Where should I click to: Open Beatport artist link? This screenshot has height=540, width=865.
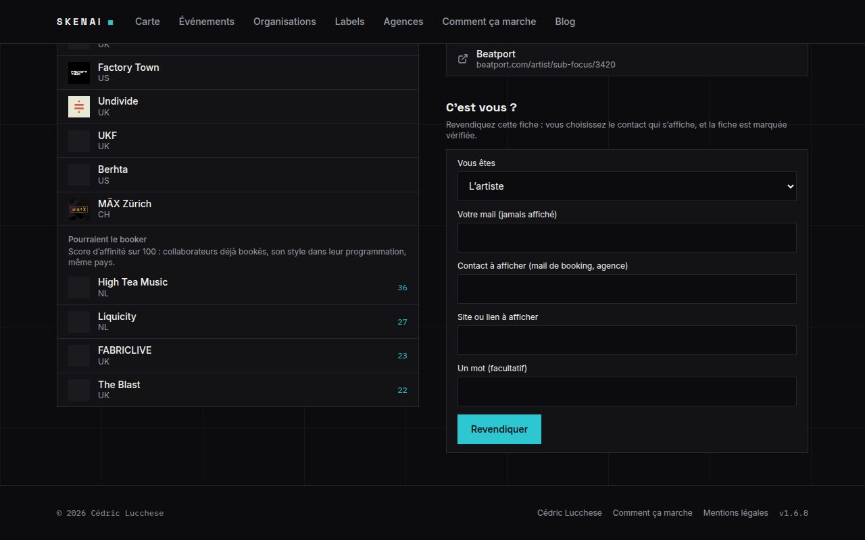(x=627, y=59)
